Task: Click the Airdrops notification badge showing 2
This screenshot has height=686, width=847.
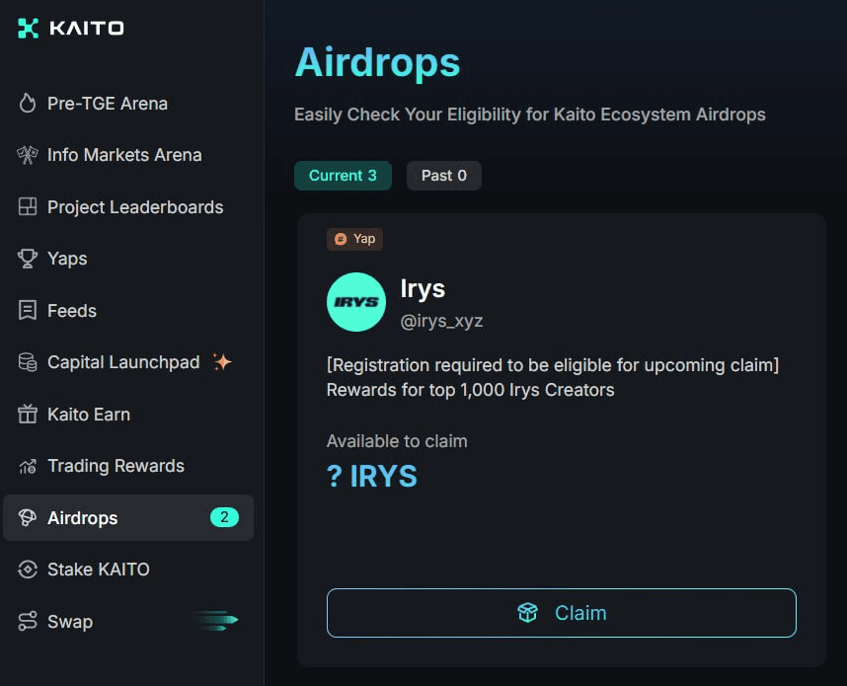Action: [224, 517]
